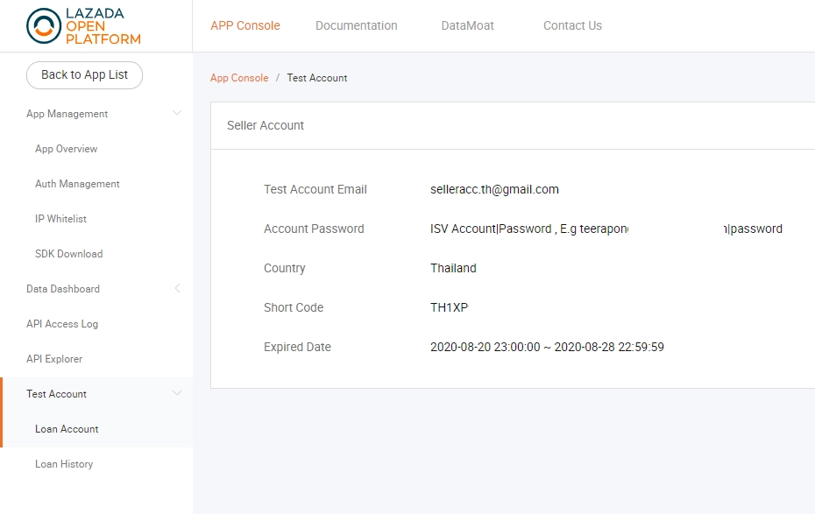Open Auth Management page
Screen dimensions: 815x514
(77, 184)
